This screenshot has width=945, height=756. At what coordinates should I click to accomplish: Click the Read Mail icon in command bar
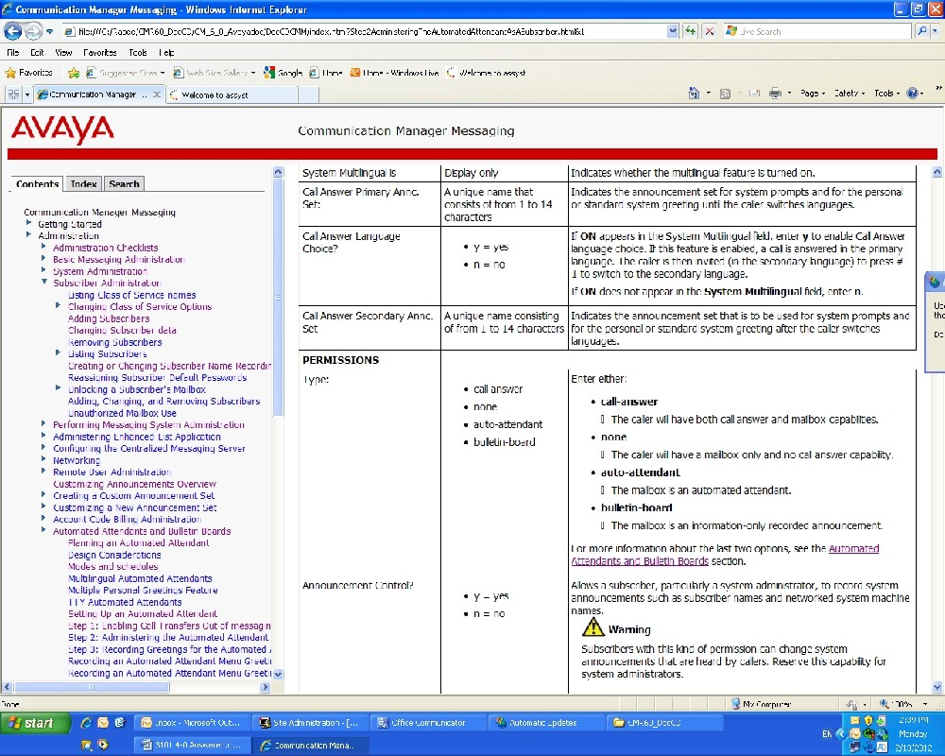coord(754,94)
